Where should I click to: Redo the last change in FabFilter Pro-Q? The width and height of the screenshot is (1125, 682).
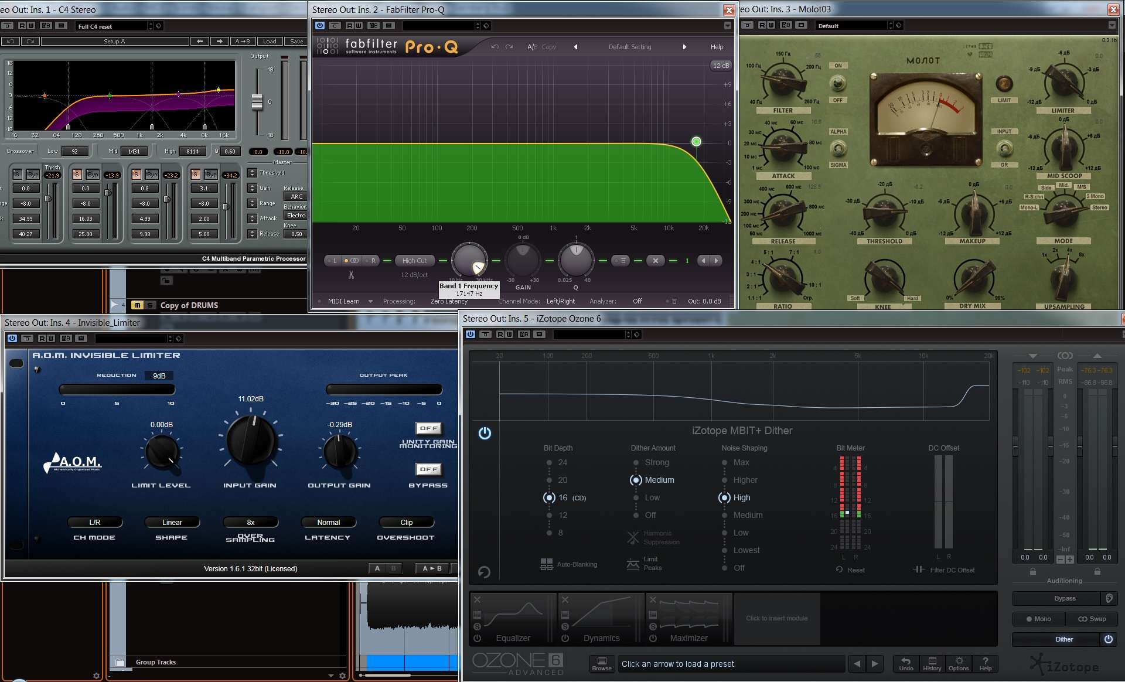click(509, 47)
